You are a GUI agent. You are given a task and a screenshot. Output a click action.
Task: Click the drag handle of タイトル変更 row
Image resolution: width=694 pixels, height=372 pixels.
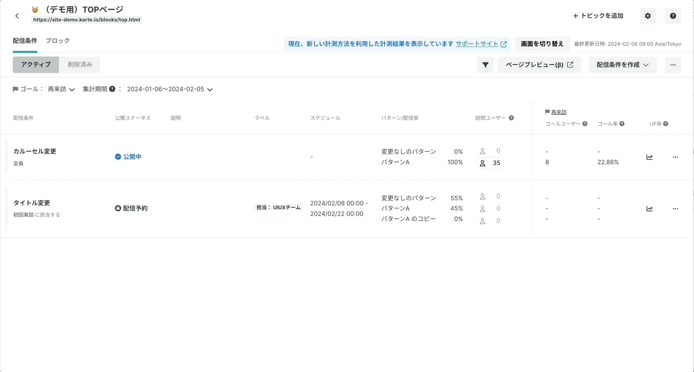pos(6,208)
